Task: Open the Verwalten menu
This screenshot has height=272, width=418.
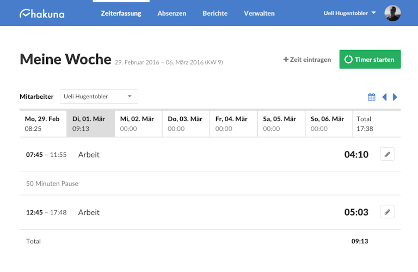Action: pyautogui.click(x=259, y=13)
